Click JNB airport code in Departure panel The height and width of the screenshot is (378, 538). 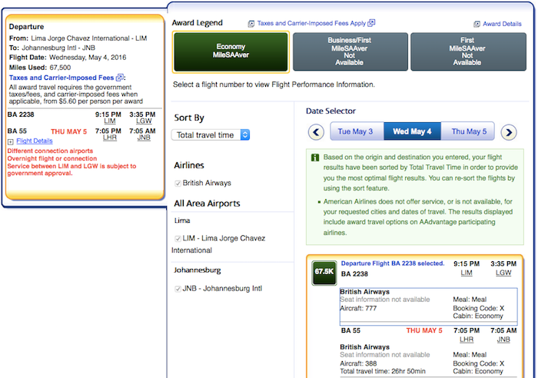coord(144,138)
